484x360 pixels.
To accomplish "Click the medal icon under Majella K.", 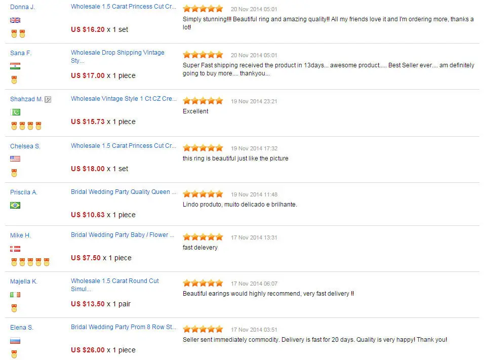I will point(14,308).
